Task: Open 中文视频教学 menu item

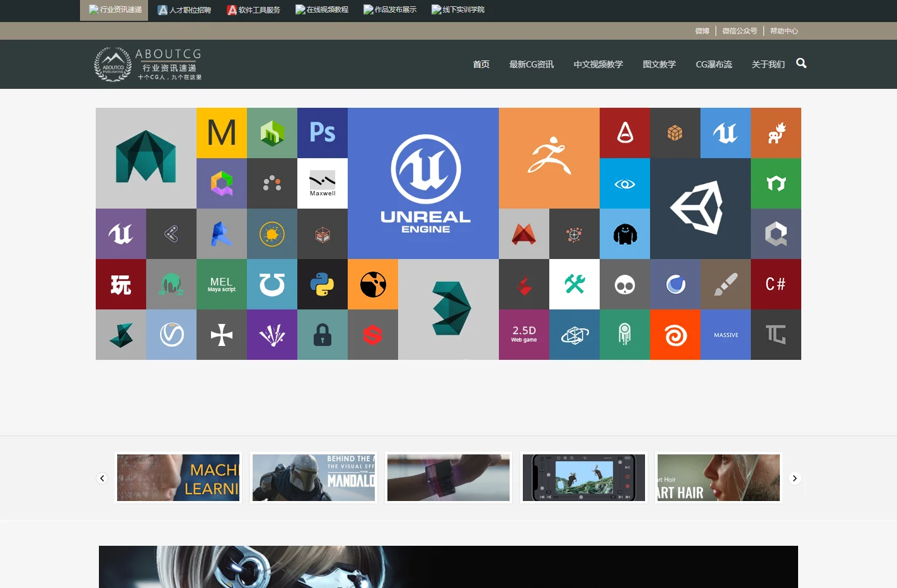Action: click(x=598, y=64)
